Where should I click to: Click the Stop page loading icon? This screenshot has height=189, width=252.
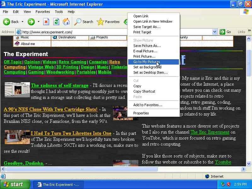click(46, 22)
